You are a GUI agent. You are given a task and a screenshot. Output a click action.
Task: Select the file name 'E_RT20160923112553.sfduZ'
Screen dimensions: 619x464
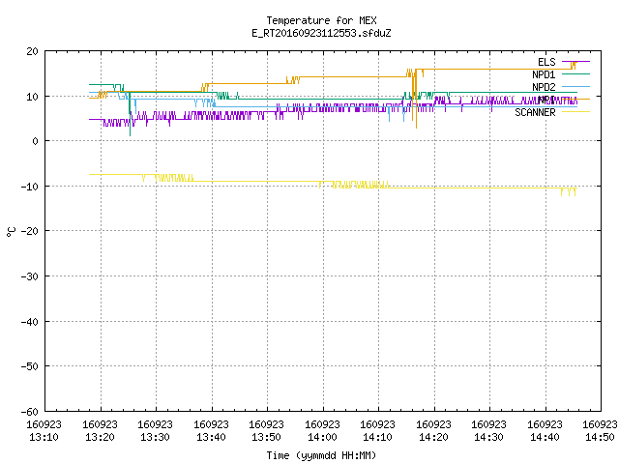(x=321, y=33)
